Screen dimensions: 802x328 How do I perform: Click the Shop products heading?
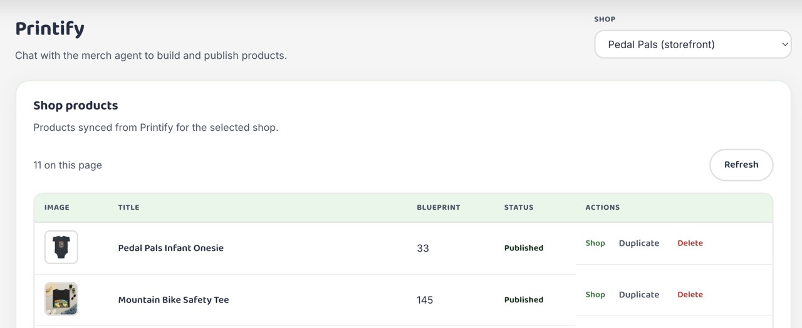pos(76,105)
